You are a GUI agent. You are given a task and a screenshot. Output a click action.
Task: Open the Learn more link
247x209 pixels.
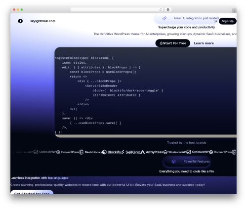coord(204,43)
